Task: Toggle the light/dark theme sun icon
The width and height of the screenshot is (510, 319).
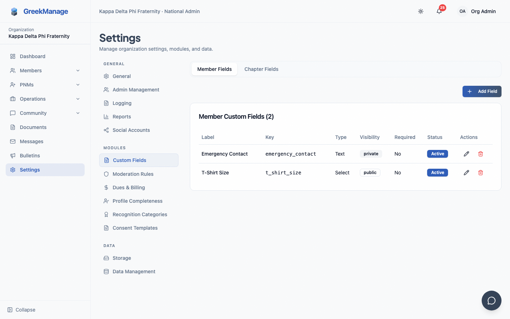Action: pos(421,11)
